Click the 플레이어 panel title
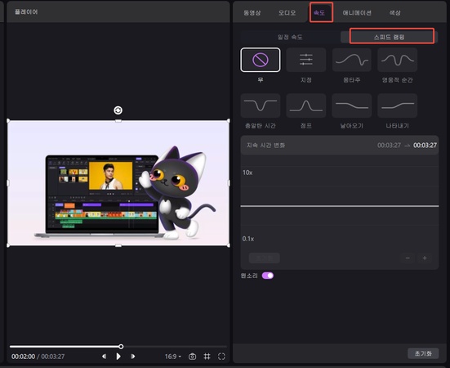The height and width of the screenshot is (368, 450). [26, 11]
